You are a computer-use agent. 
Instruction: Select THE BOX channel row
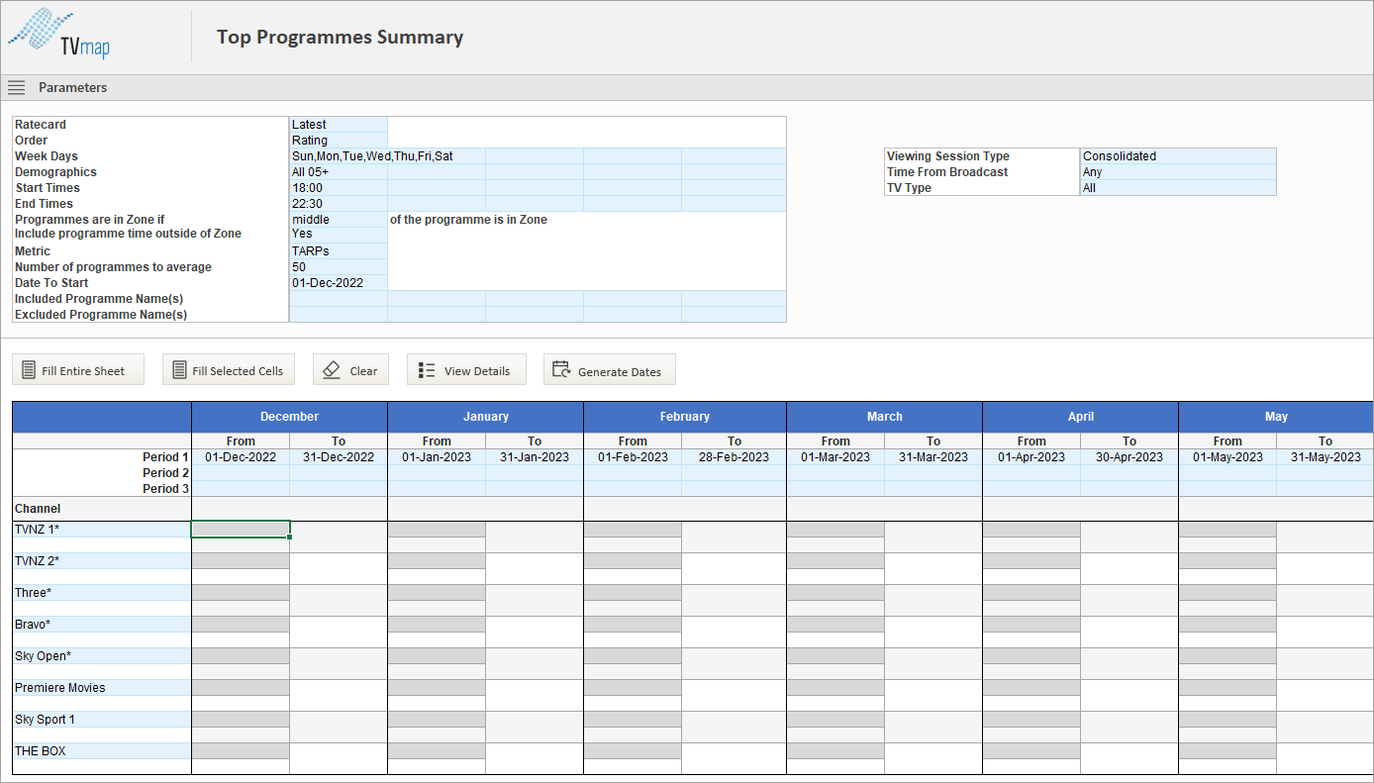102,750
